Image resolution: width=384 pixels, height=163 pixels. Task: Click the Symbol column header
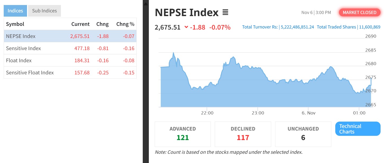coord(15,24)
